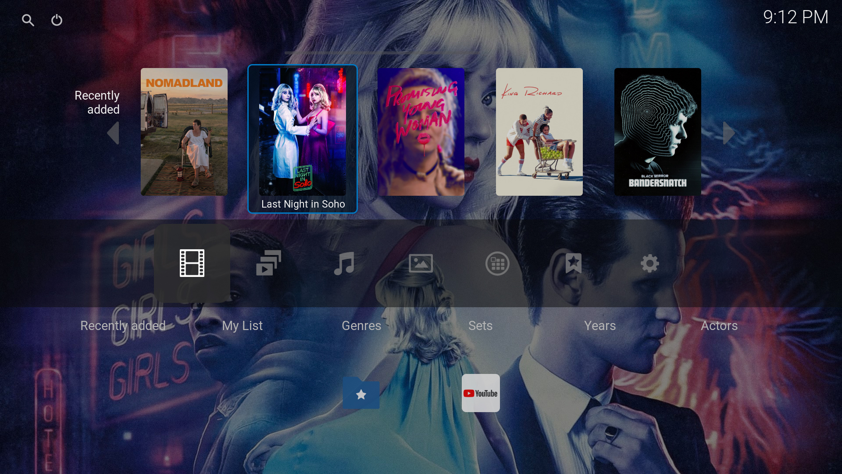
Task: Open the Favourites bookmark star icon
Action: [574, 263]
